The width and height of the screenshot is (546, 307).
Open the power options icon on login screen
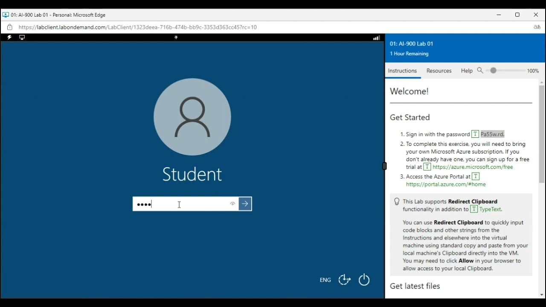[x=364, y=280]
